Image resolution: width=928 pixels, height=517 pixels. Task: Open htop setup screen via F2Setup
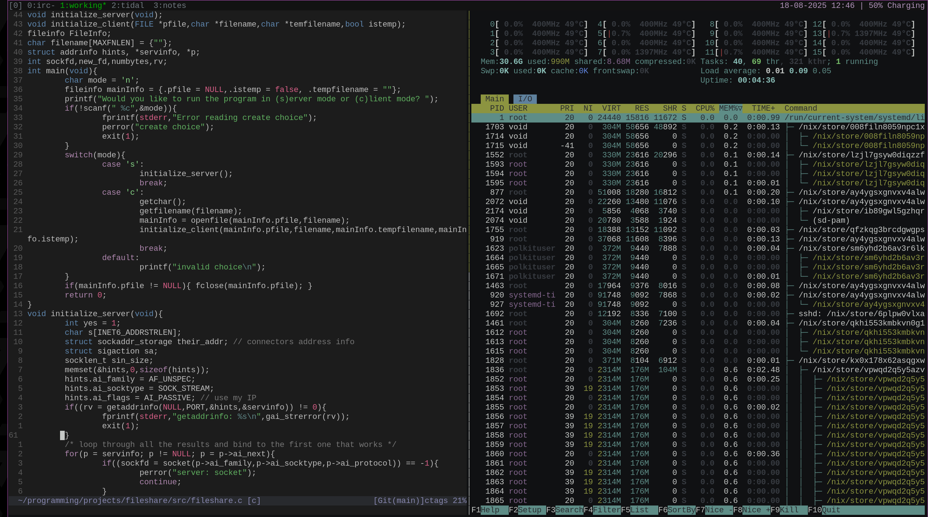528,509
